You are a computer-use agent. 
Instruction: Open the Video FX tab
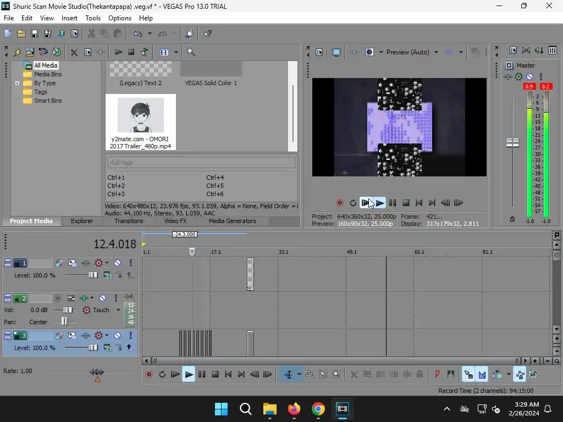(175, 221)
